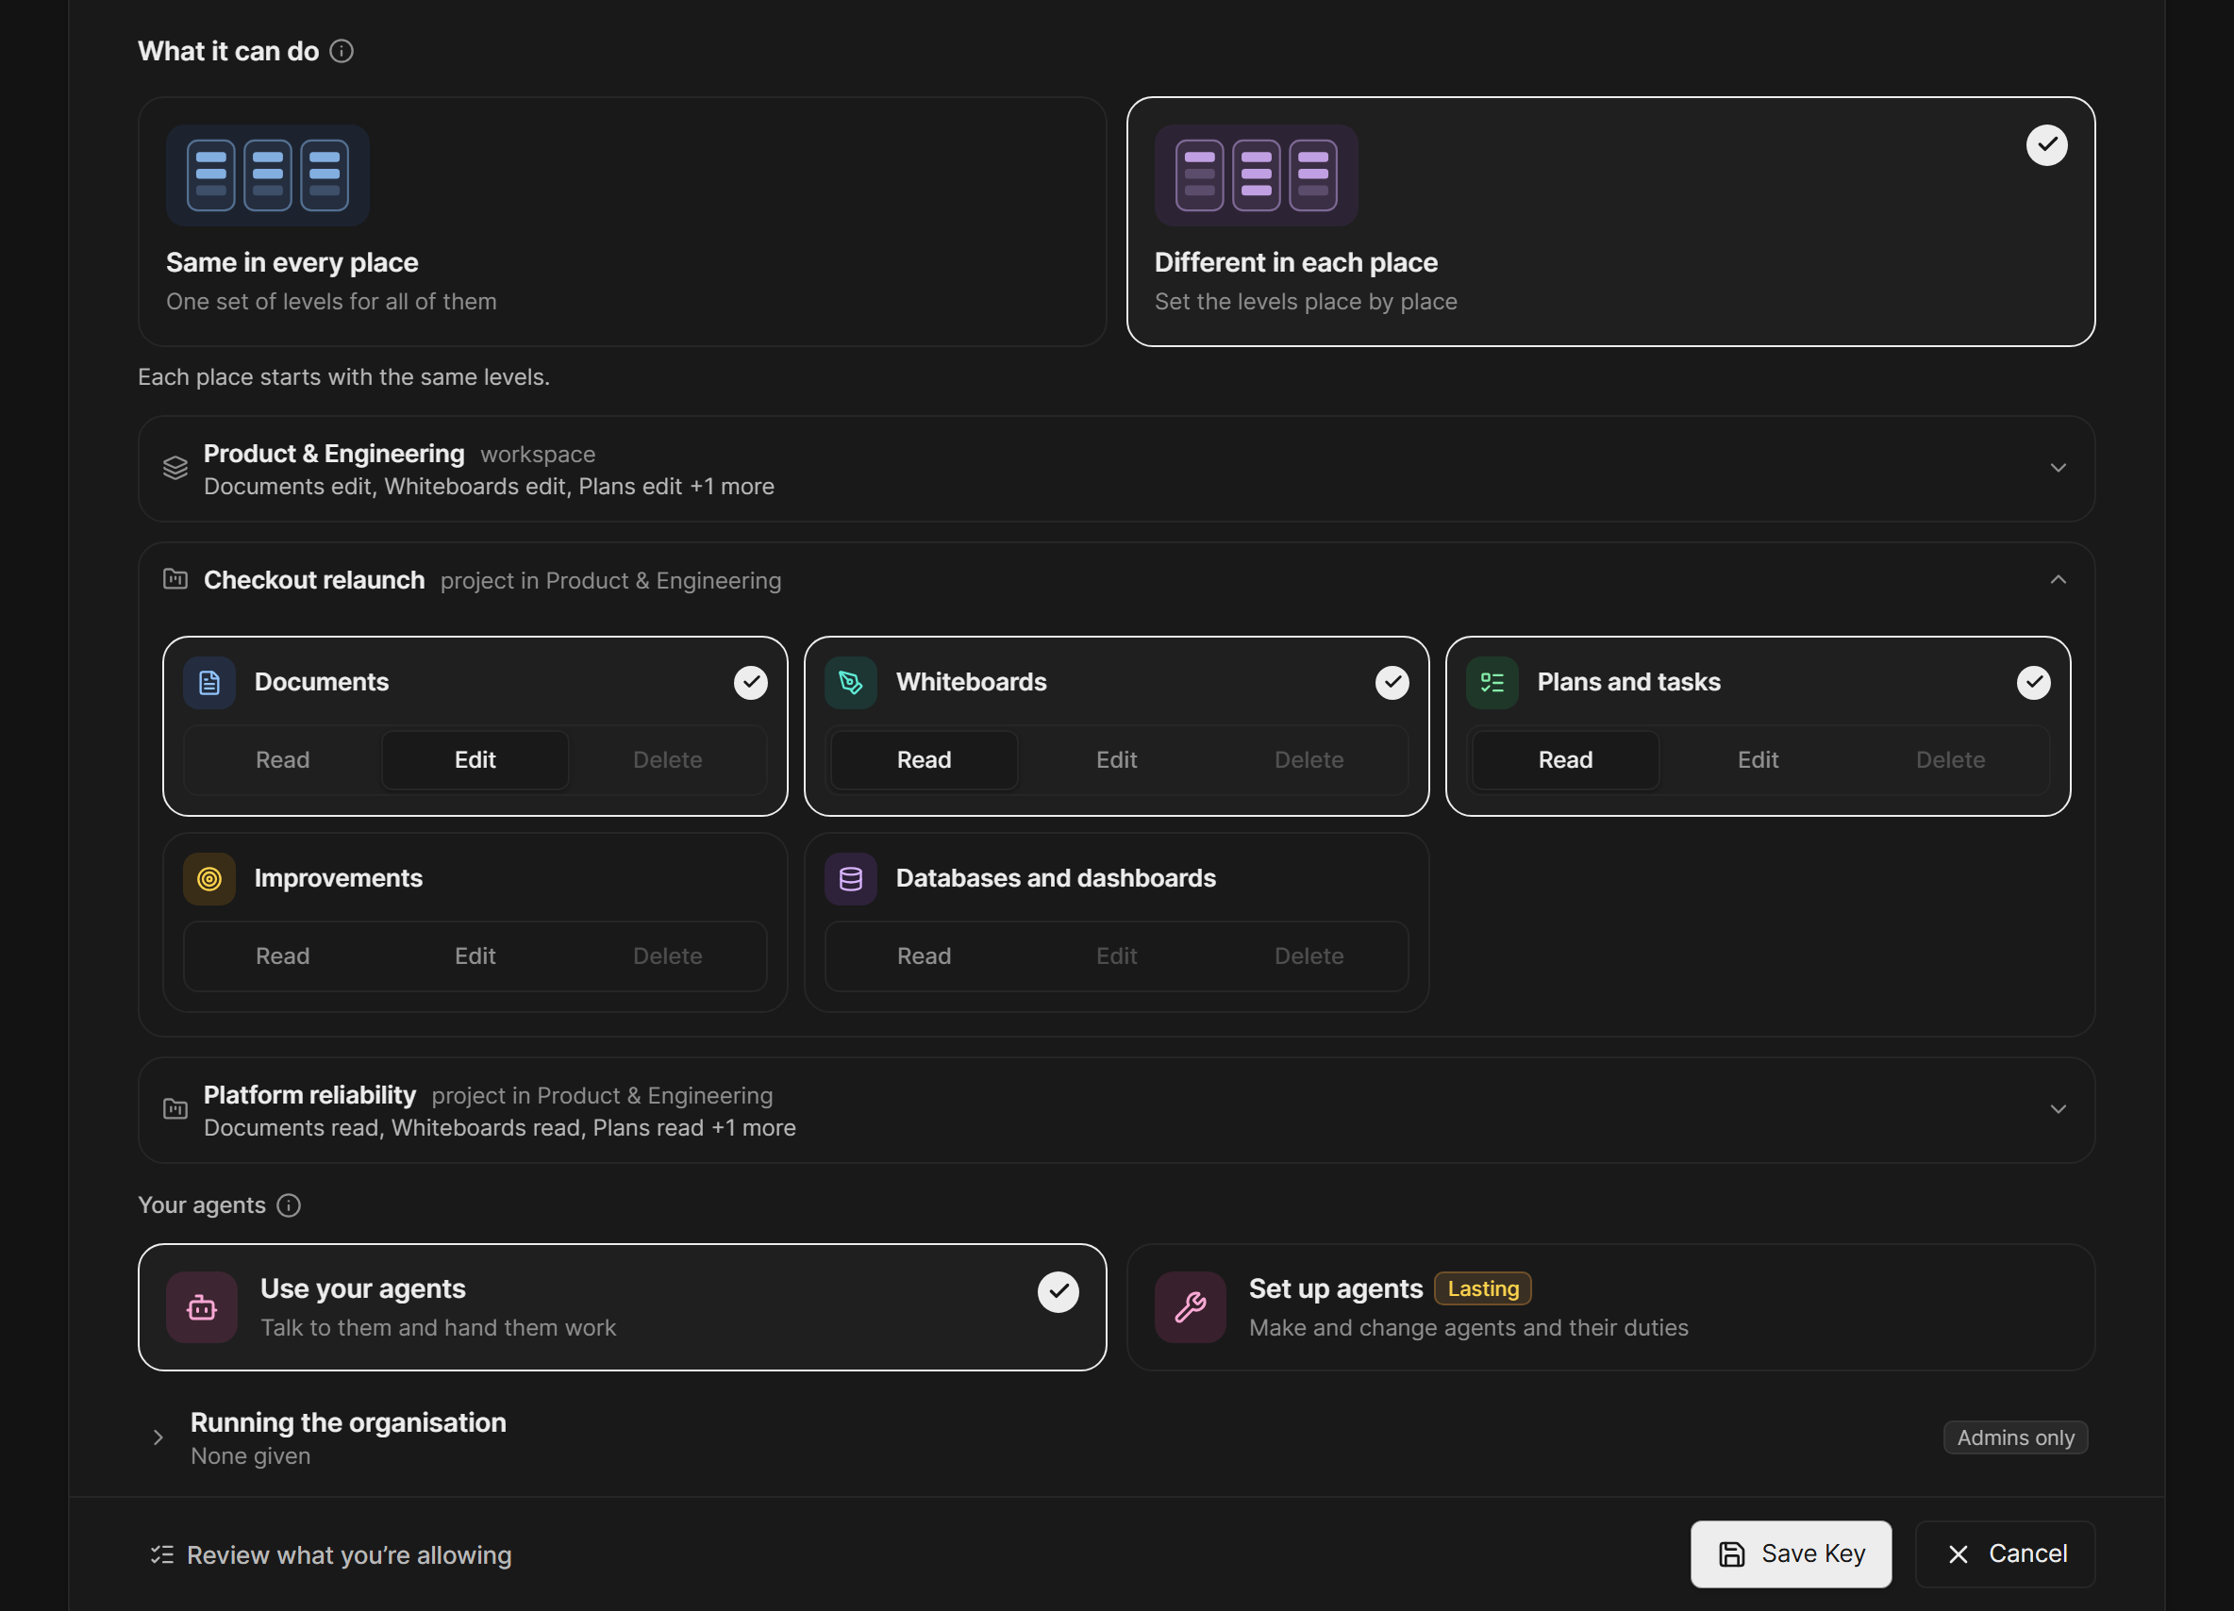Expand the Product & Engineering workspace chevron
The height and width of the screenshot is (1611, 2234).
pos(2058,468)
